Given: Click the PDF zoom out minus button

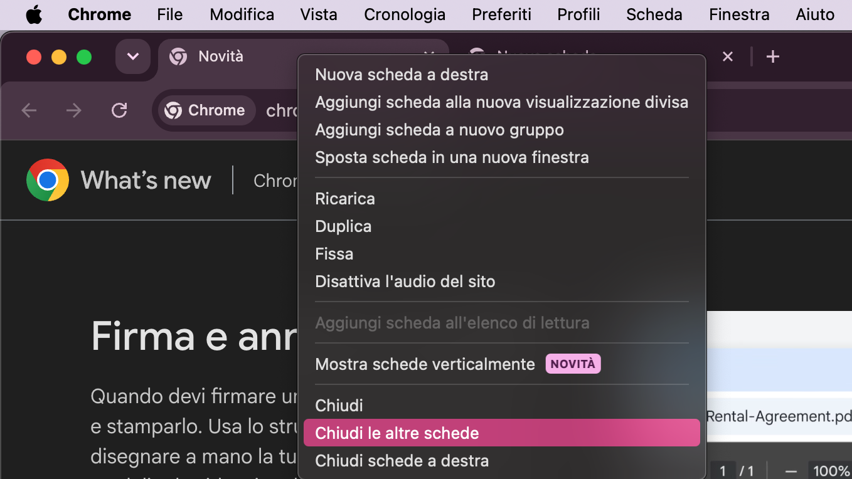Looking at the screenshot, I should pos(791,471).
